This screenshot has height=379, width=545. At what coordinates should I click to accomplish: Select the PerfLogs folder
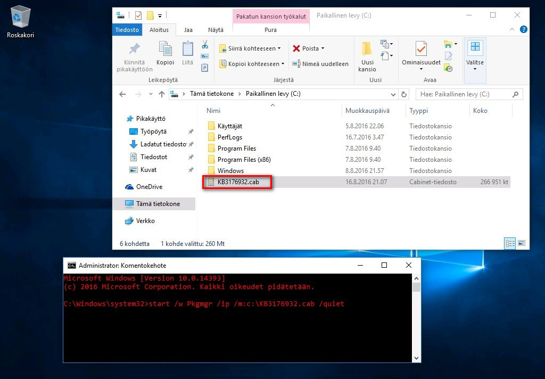click(225, 137)
